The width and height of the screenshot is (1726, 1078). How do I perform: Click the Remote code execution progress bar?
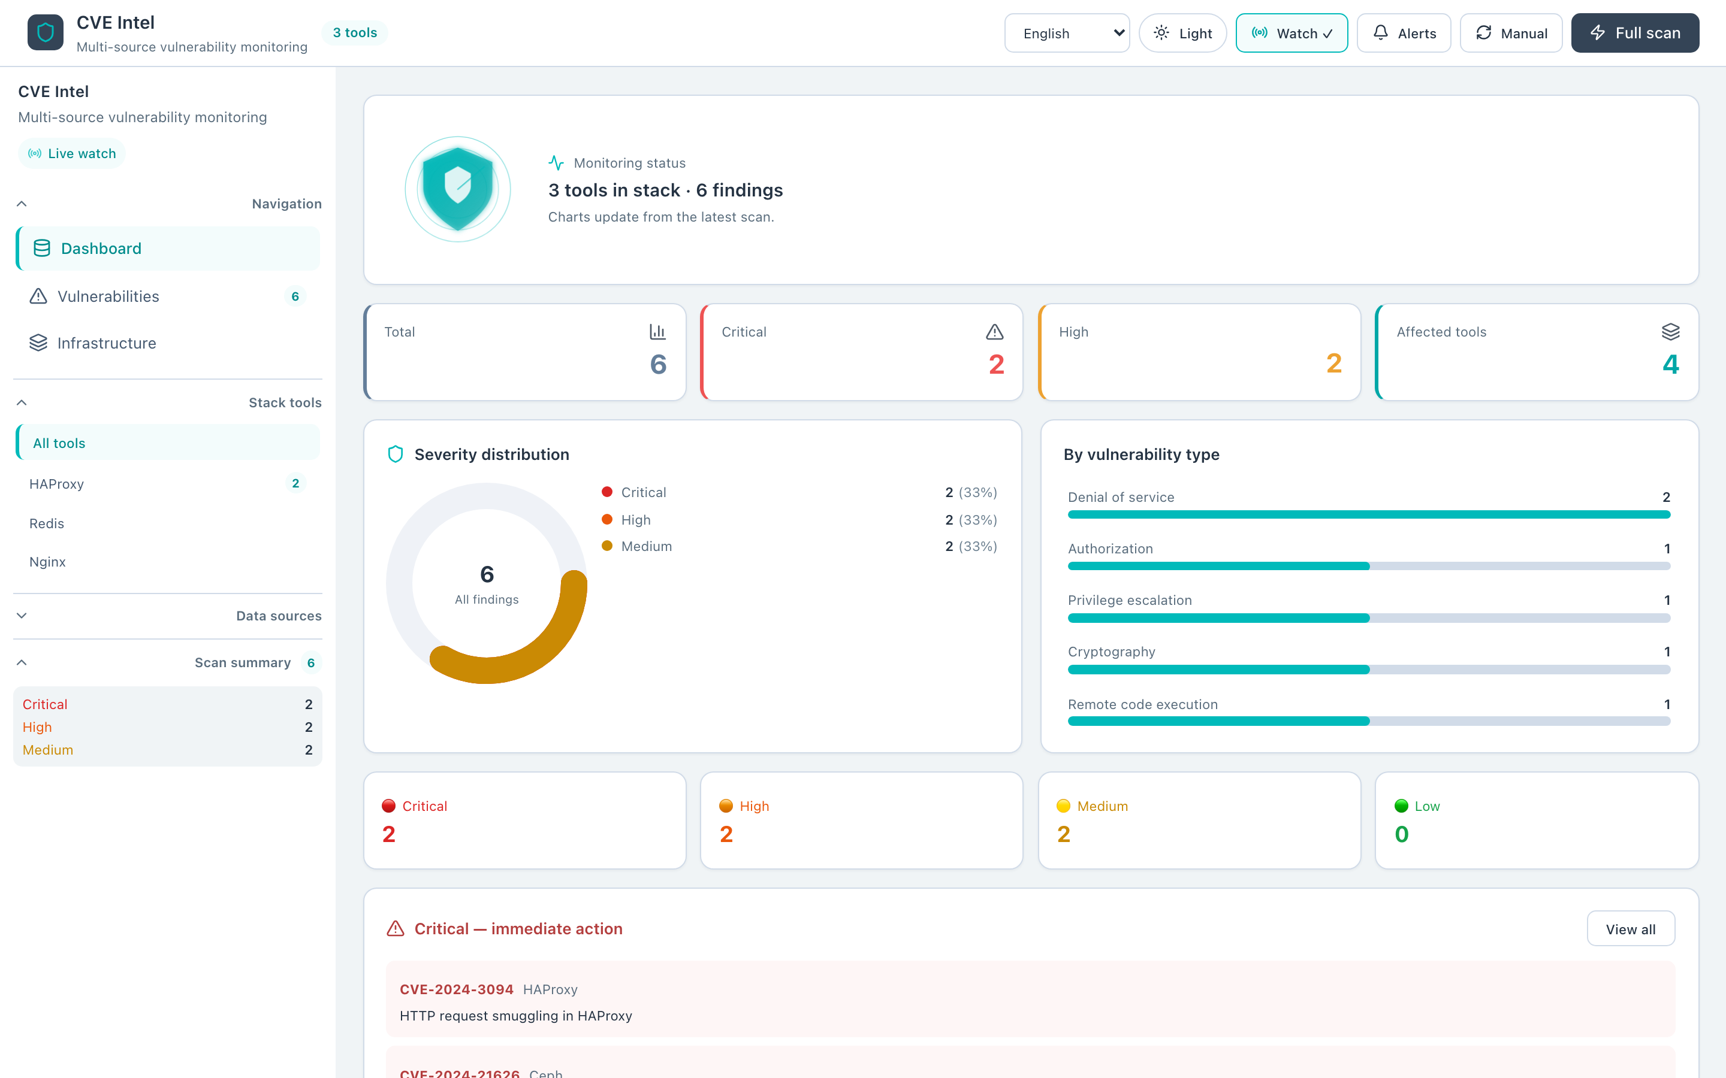[1369, 721]
